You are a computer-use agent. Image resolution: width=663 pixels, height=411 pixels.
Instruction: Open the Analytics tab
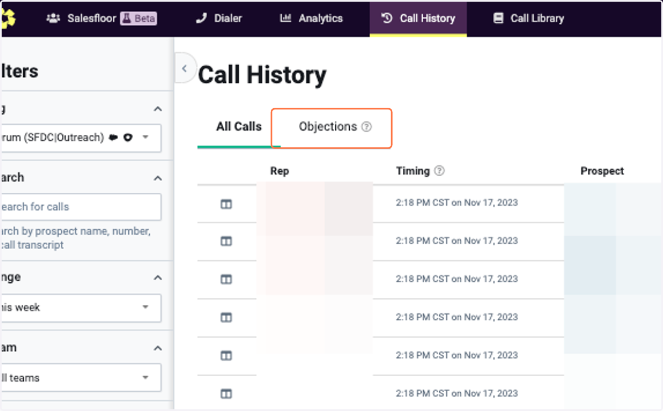pyautogui.click(x=312, y=18)
